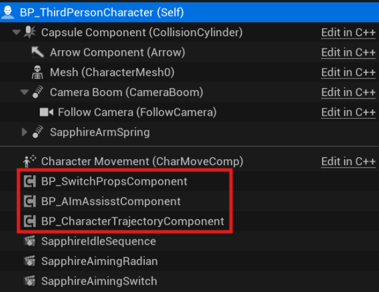379x292 pixels.
Task: Click the Arrow Component arrow icon
Action: tap(37, 53)
